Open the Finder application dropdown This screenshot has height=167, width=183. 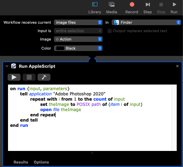[146, 22]
